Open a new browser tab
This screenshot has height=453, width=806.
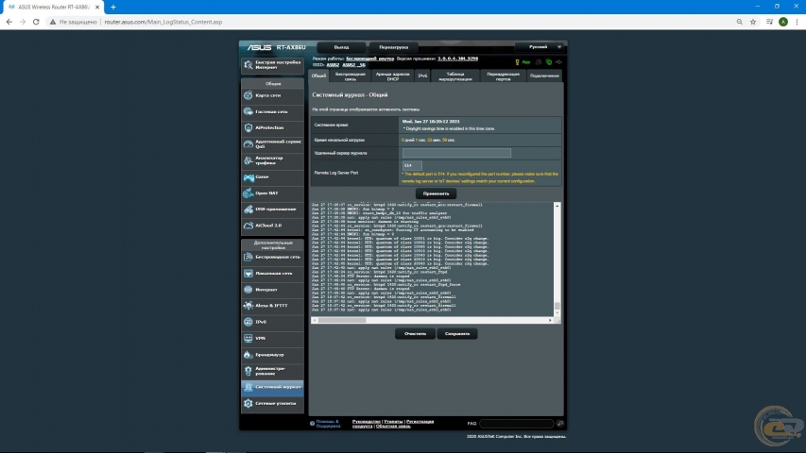113,8
